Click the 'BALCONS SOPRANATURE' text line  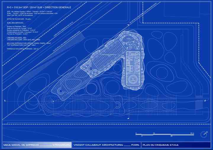[29, 43]
